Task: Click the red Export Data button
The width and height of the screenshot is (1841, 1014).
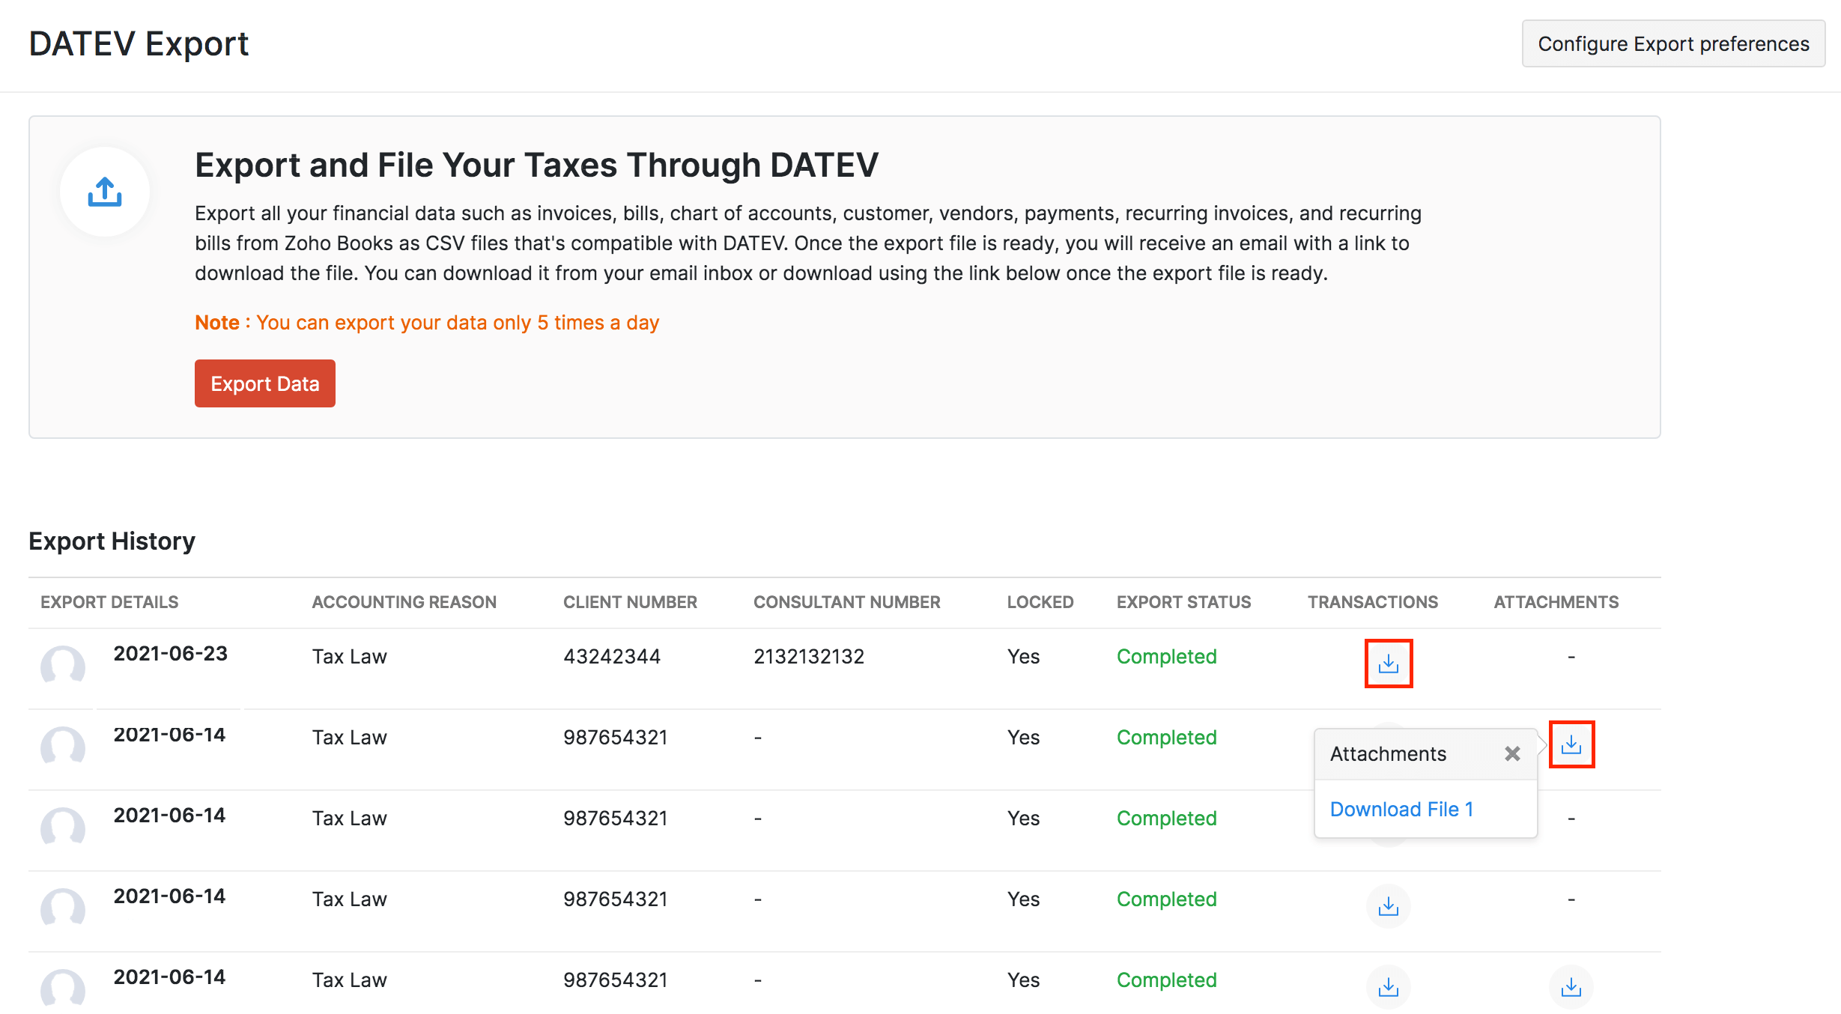Action: pyautogui.click(x=265, y=383)
